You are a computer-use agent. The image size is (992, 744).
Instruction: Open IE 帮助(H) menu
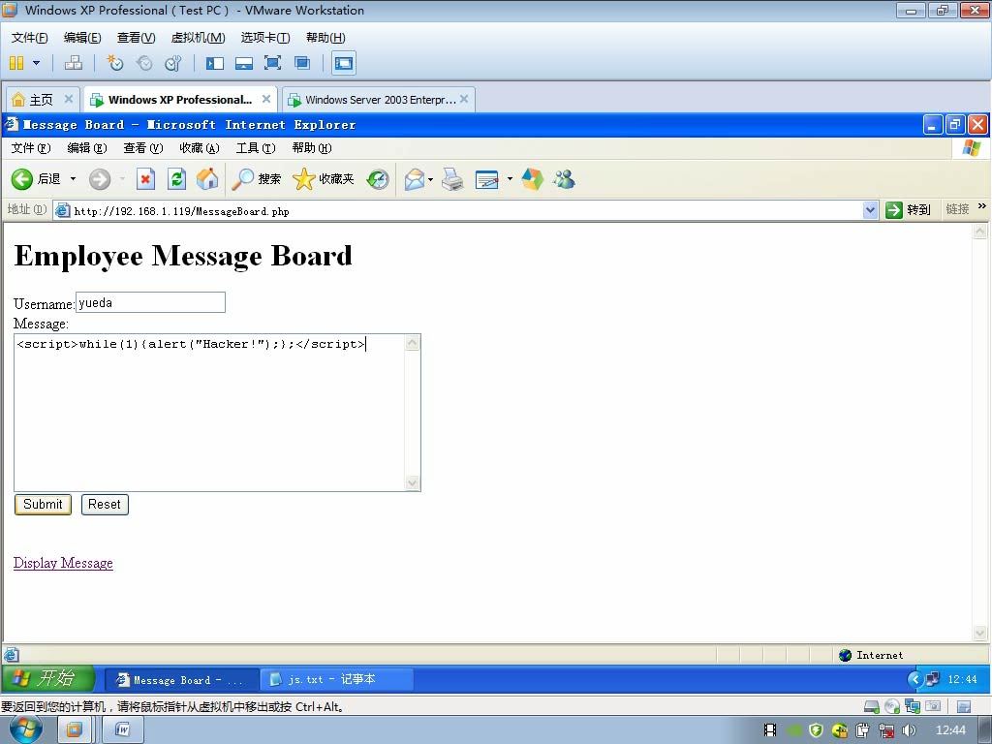pos(312,148)
